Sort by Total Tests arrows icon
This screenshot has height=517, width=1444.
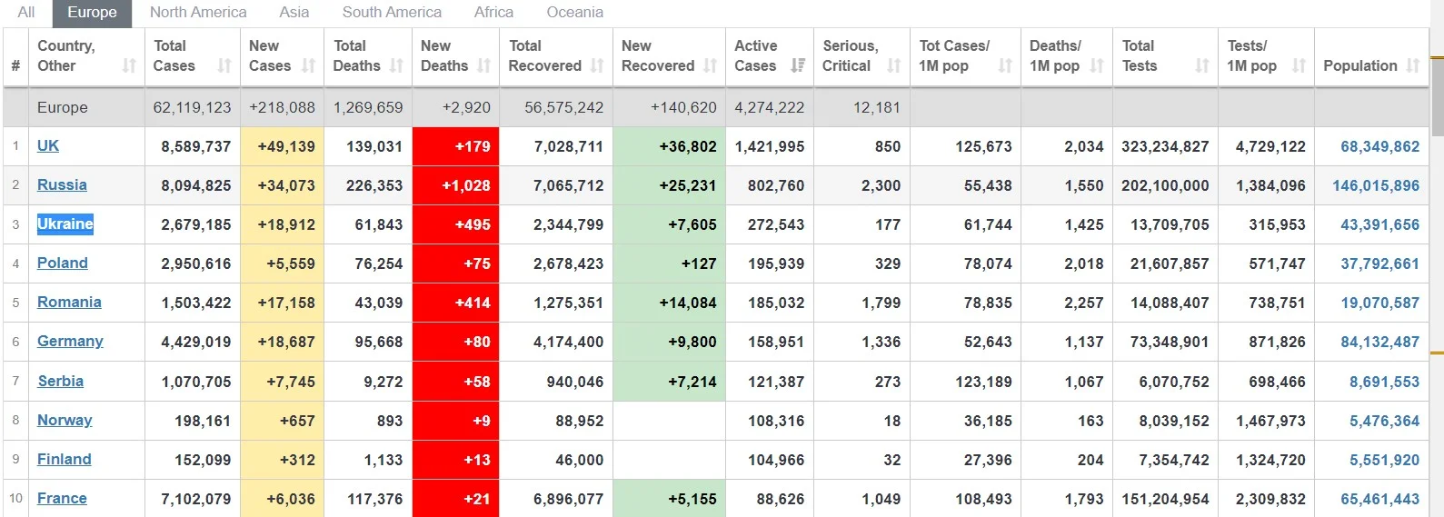[x=1202, y=65]
